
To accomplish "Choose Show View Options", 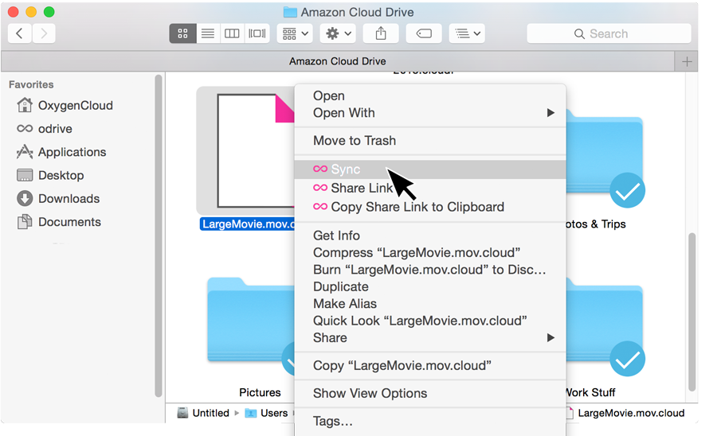I will (430, 394).
